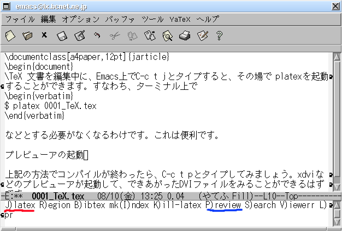
Task: Click the L10 line number indicator
Action: [269, 197]
